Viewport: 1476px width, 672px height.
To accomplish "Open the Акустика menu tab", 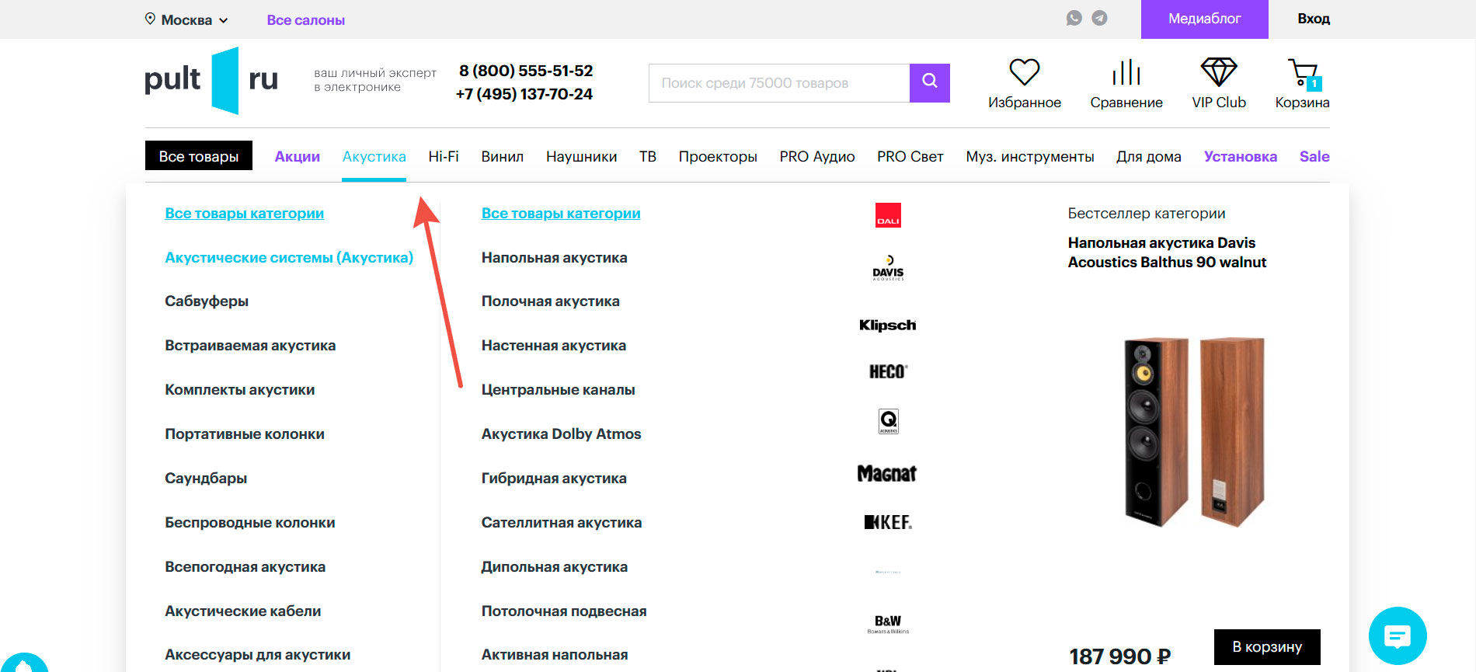I will (374, 157).
